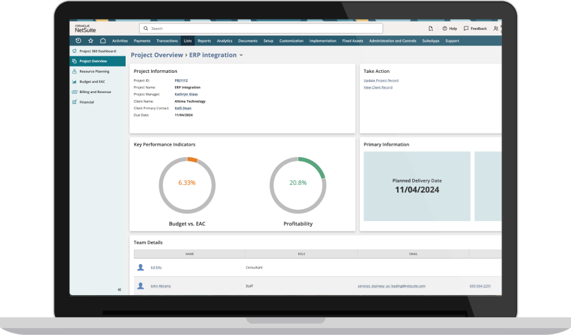This screenshot has width=571, height=335.
Task: Click the Budget vs. EAC donut gauge
Action: pos(187,186)
